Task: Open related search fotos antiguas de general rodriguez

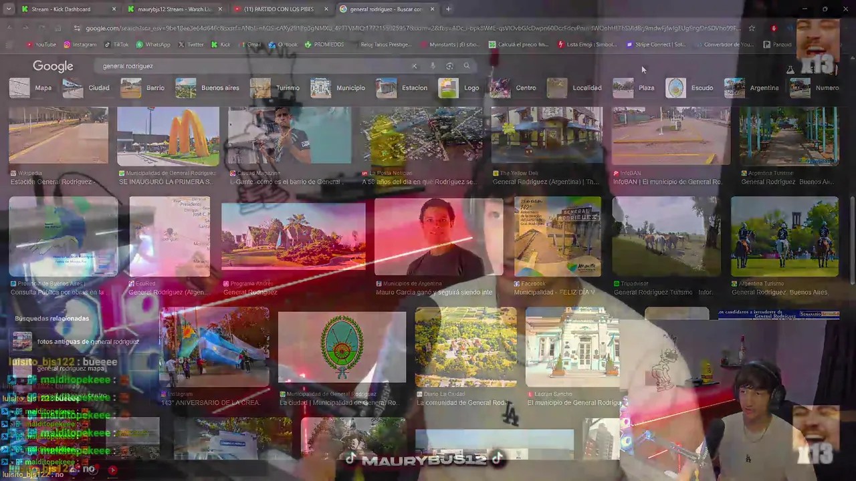Action: click(78, 341)
